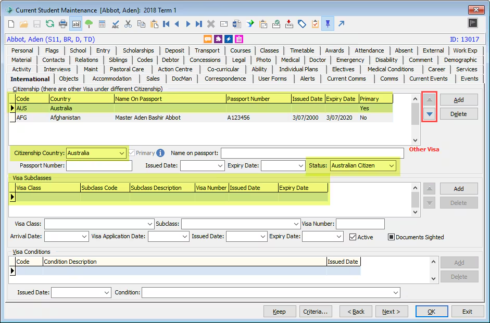Expand the Status dropdown showing Australian Citizen
This screenshot has height=323, width=490.
[391, 166]
